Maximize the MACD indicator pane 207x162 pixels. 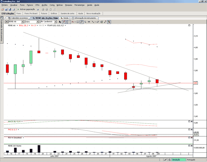pos(189,121)
